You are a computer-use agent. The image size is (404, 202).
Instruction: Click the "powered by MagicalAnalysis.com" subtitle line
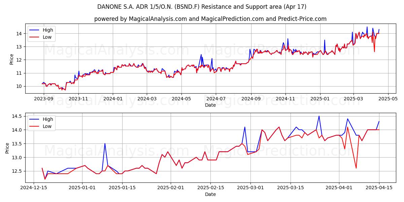click(x=210, y=19)
